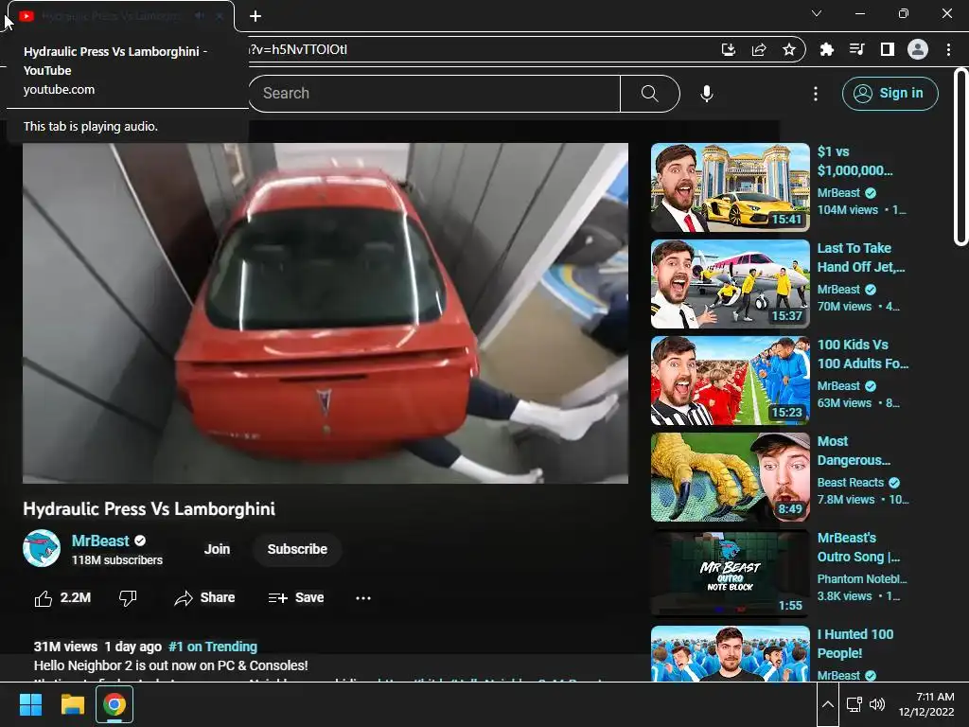Share the video
Image resolution: width=969 pixels, height=727 pixels.
(204, 598)
